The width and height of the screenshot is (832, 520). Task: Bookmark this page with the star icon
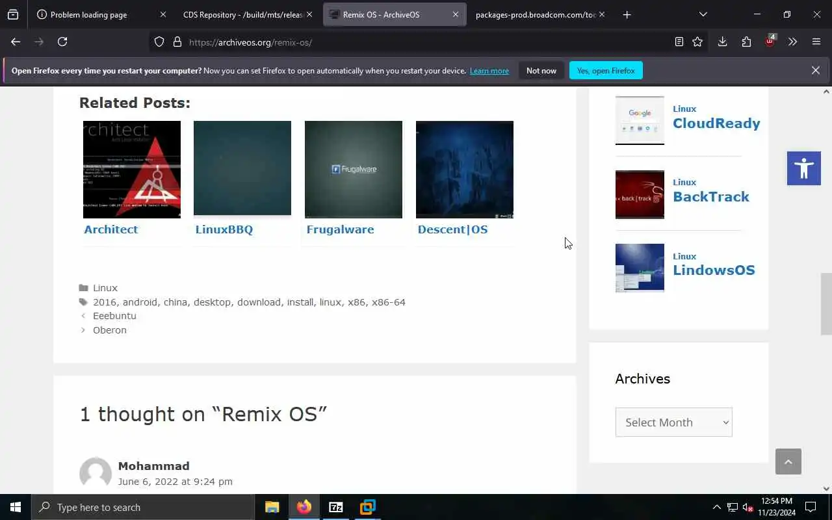697,42
